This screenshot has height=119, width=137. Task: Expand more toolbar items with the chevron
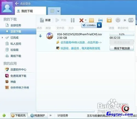125,20
